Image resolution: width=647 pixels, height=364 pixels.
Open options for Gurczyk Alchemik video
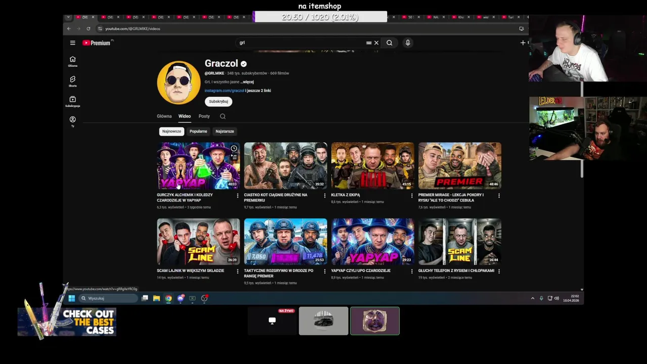[x=238, y=196]
